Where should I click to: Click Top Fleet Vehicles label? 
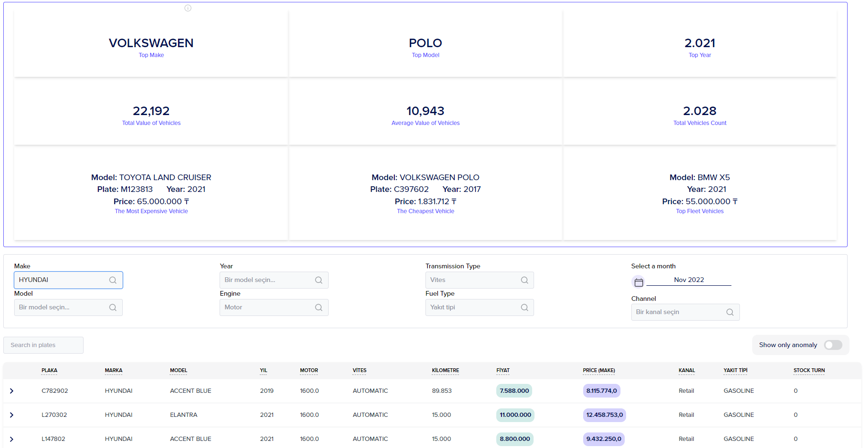pos(700,211)
